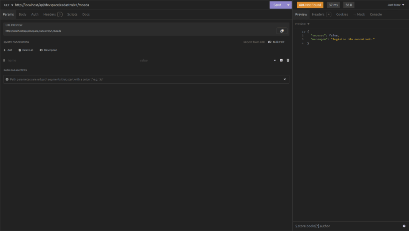Click the URL PREVIEW link text

(33, 31)
